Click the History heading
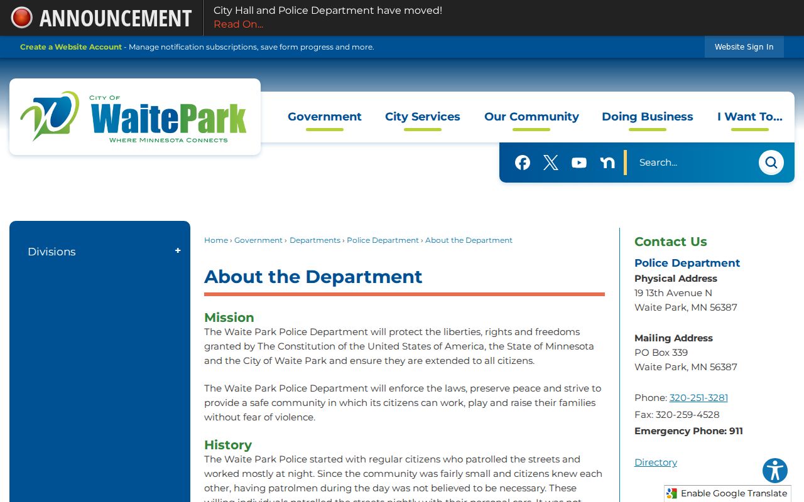Image resolution: width=804 pixels, height=502 pixels. point(228,445)
